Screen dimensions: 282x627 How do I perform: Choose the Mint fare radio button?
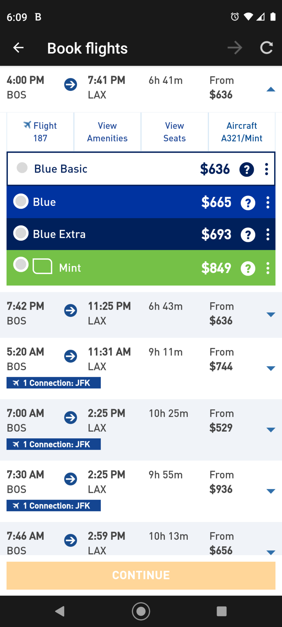[x=21, y=265]
